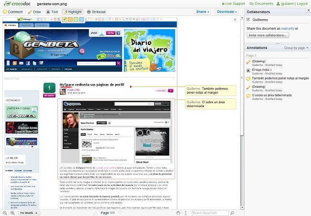Click the Club Genbeta banner

point(22,112)
